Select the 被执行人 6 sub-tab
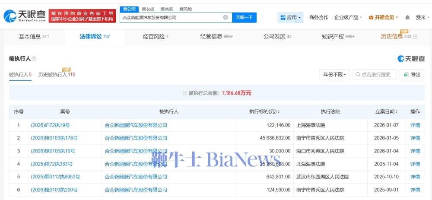Viewport: 432px width, 200px height. [20, 75]
